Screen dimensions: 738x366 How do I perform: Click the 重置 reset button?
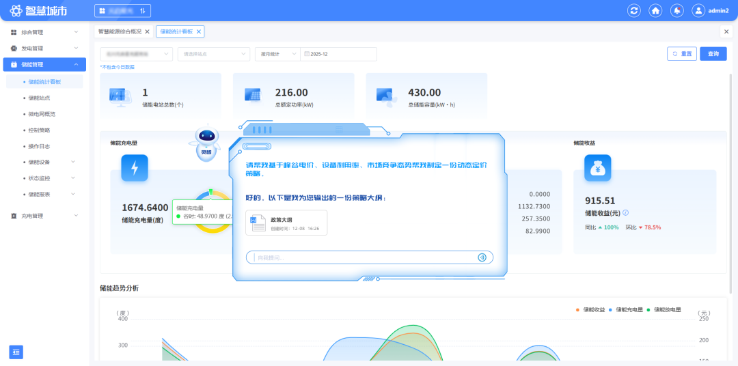coord(681,54)
